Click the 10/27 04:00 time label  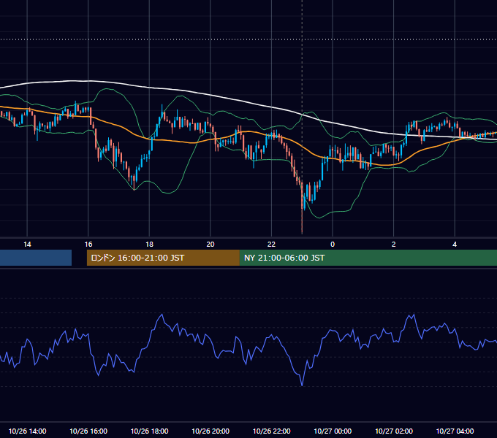point(455,431)
